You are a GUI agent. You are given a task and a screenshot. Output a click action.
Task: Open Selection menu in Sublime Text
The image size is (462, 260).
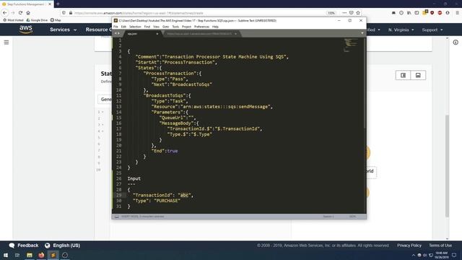coord(135,27)
